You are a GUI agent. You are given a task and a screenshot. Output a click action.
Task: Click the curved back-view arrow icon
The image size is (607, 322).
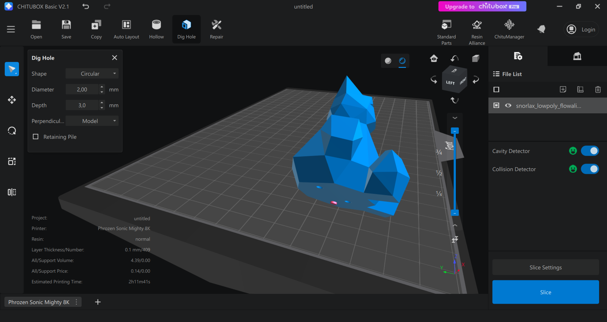point(455,58)
